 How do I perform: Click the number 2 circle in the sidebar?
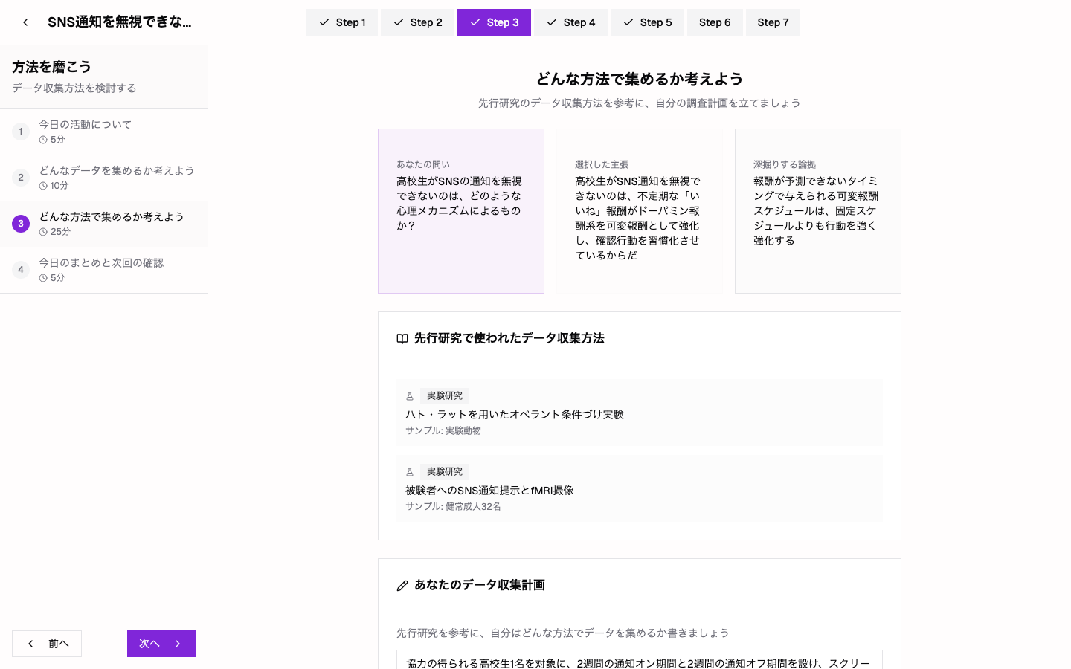(21, 178)
